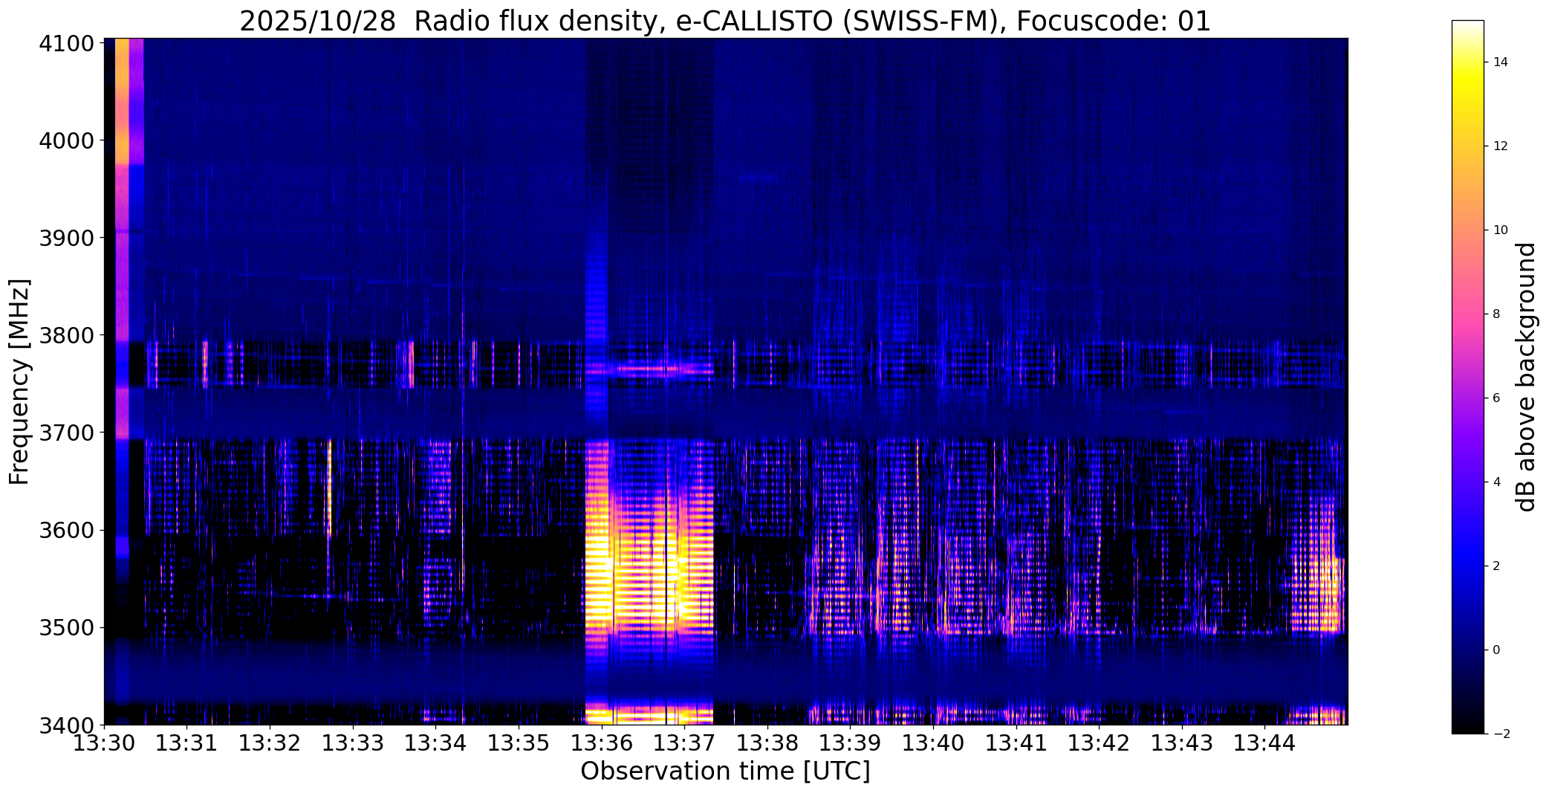Viewport: 1549px width, 793px height.
Task: Pick the 6 dB colorbar tick label
Action: [1497, 398]
